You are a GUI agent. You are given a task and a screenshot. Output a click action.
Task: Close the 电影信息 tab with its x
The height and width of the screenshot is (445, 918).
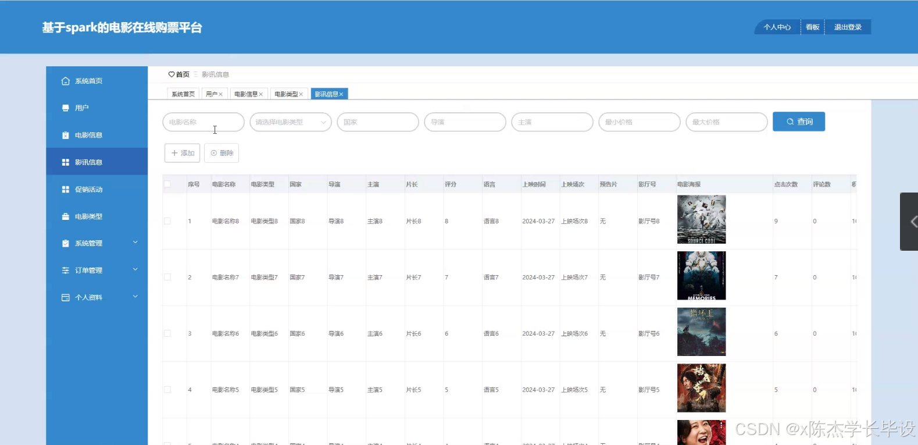pos(261,94)
